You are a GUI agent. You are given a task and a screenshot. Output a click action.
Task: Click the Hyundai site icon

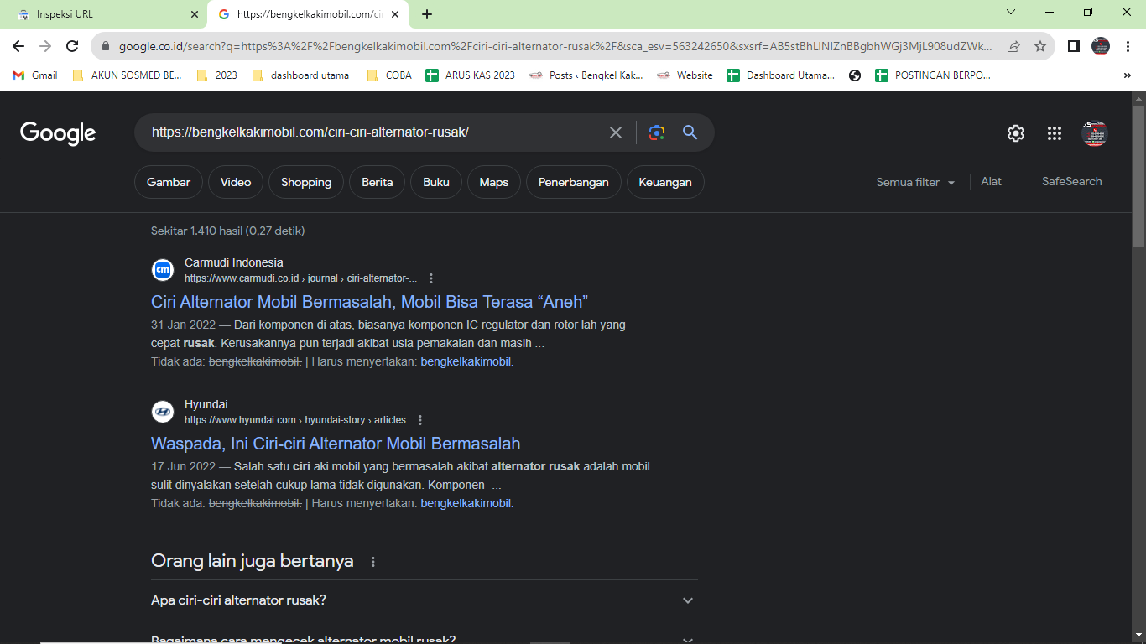point(163,412)
